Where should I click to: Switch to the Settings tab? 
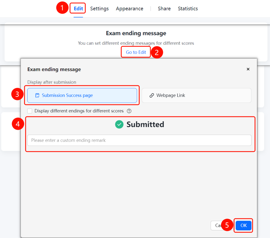(x=99, y=8)
